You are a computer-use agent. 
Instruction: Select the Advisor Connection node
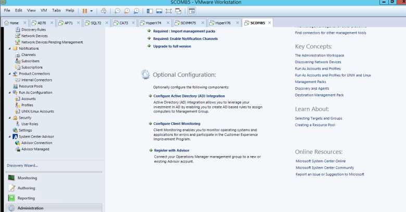pyautogui.click(x=36, y=143)
